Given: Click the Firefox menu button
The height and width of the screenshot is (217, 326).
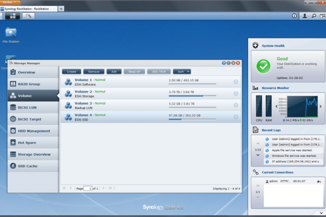Looking at the screenshot, I should [10, 2].
